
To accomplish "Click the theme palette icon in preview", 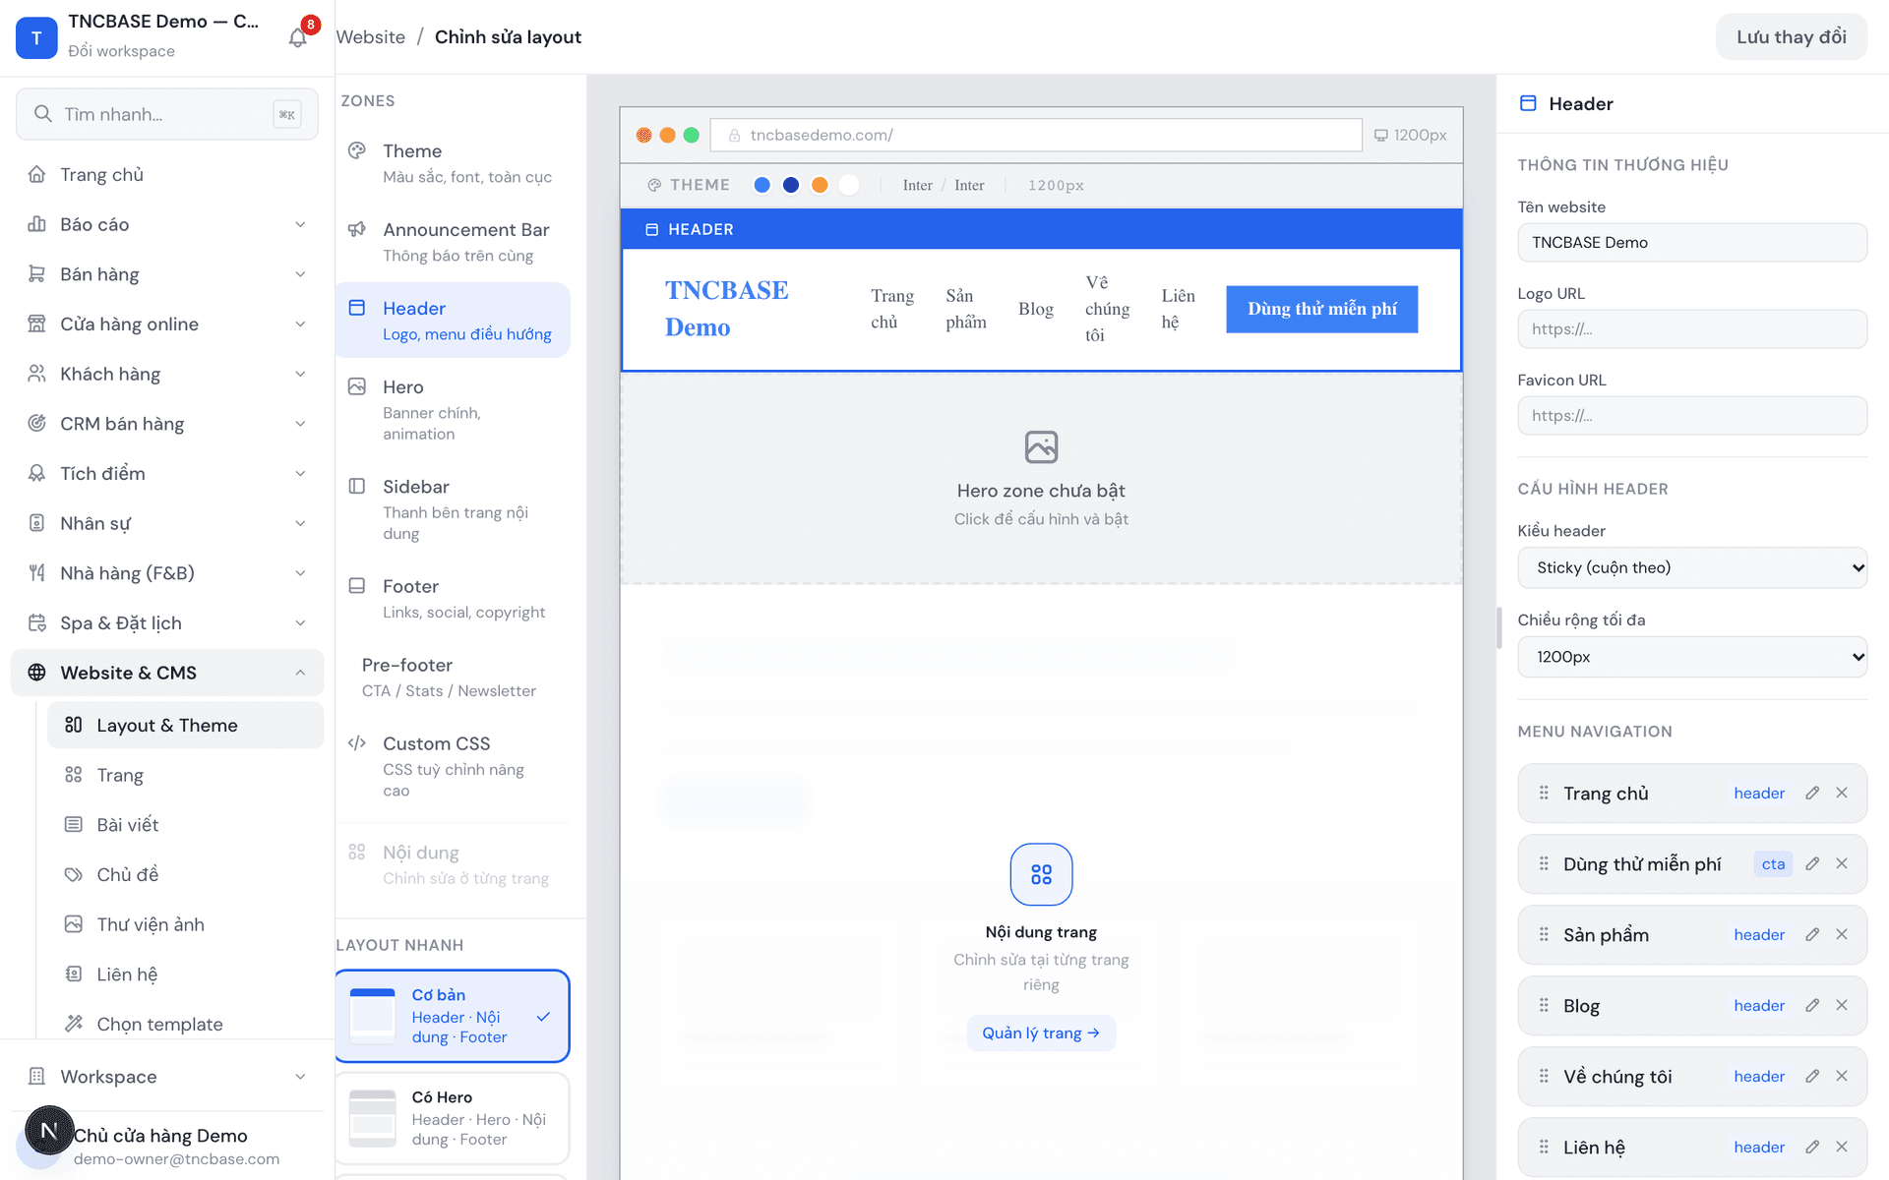I will [654, 185].
